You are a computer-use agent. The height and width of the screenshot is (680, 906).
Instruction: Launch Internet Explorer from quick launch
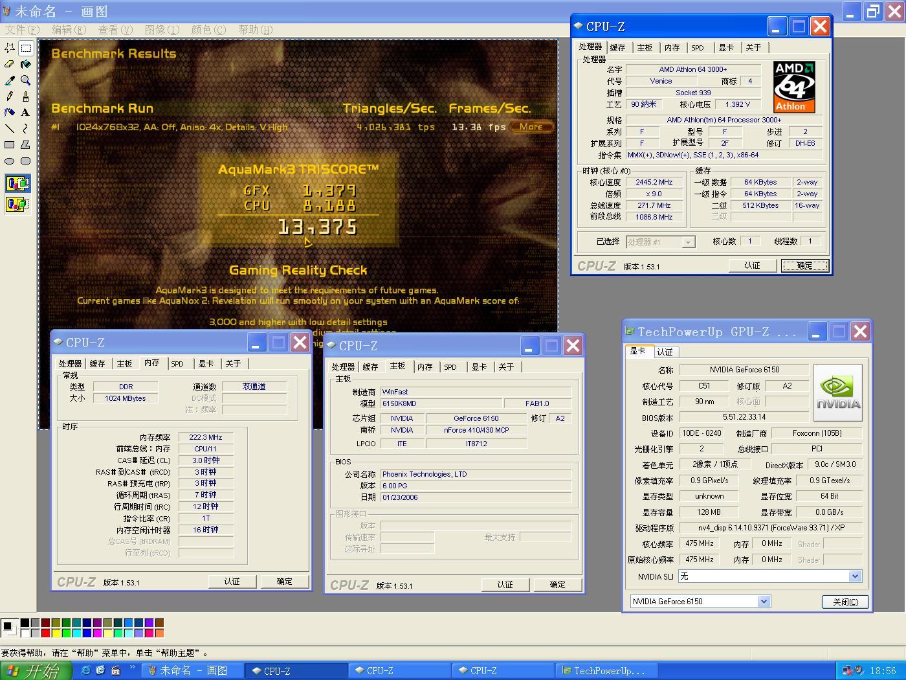click(x=85, y=670)
